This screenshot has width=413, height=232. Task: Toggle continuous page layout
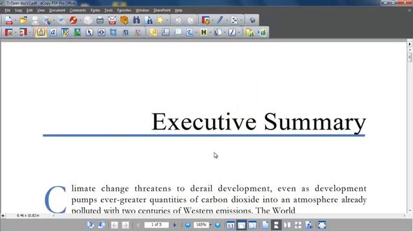pos(276,225)
